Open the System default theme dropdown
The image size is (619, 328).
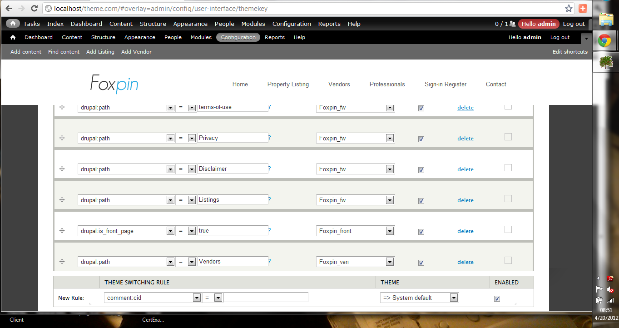(420, 298)
